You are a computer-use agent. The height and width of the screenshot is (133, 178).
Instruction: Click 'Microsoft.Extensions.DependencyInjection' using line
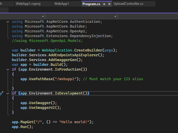tap(62, 36)
